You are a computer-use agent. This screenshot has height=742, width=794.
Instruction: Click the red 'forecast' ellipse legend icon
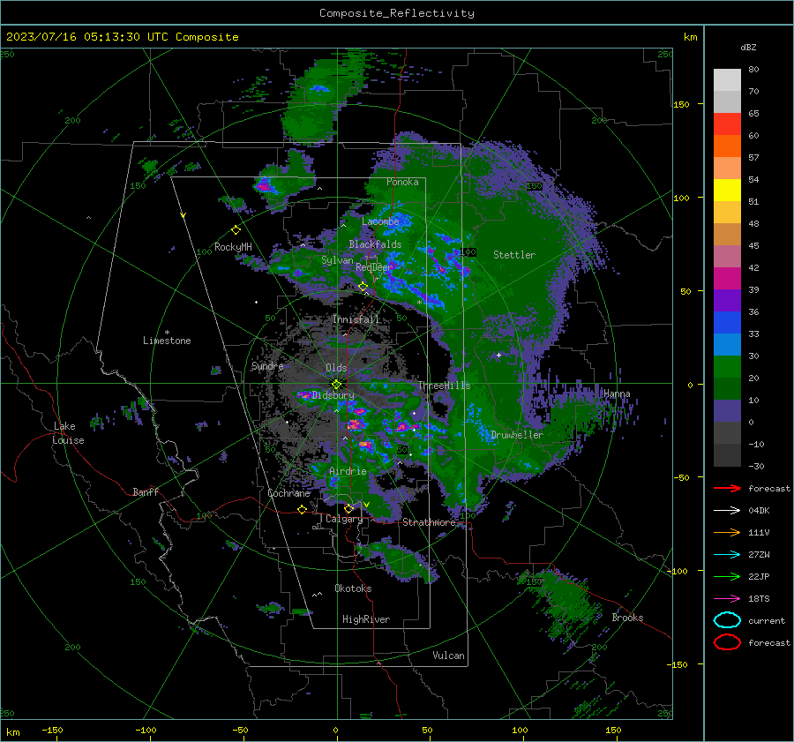(x=727, y=642)
